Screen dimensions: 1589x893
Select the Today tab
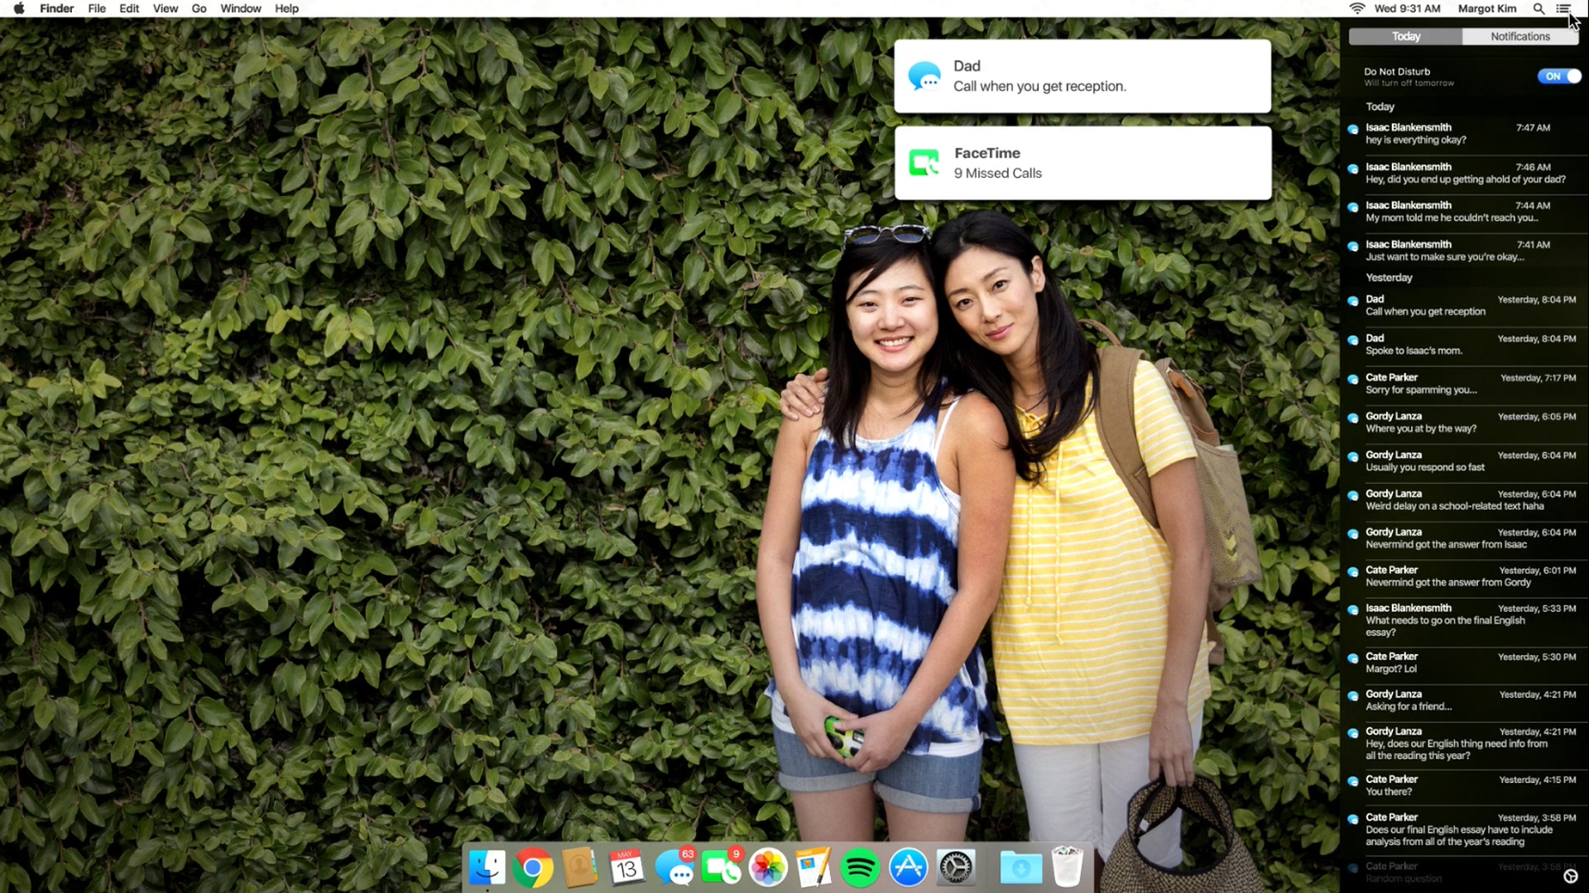click(x=1405, y=36)
